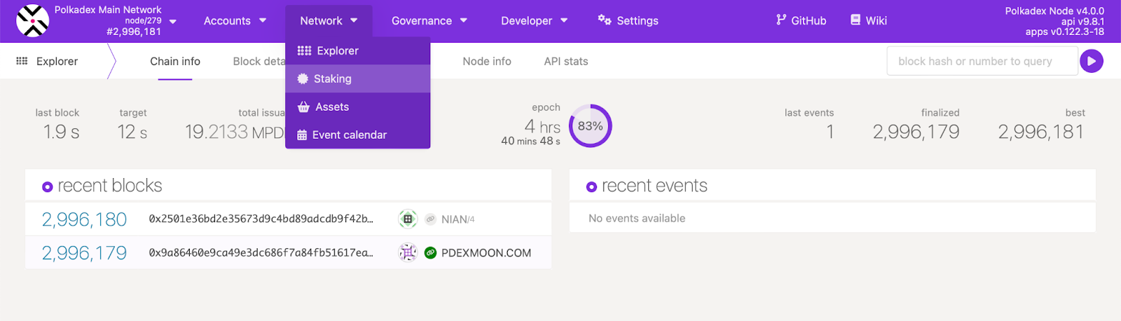Expand the Governance dropdown menu
Image resolution: width=1121 pixels, height=321 pixels.
[x=429, y=21]
